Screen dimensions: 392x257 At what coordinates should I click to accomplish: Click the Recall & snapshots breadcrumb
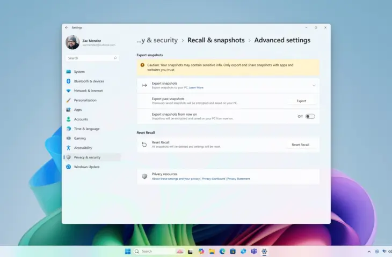[216, 40]
